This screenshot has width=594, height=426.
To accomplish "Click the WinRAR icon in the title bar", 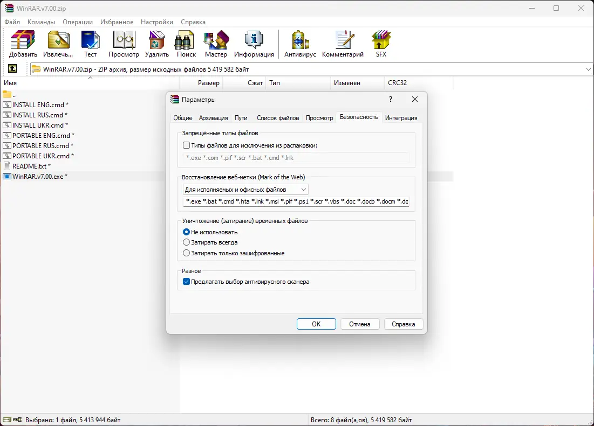I will pyautogui.click(x=9, y=8).
